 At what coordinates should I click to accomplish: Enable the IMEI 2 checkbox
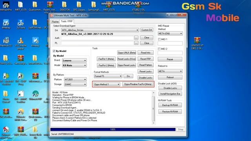pyautogui.click(x=159, y=49)
